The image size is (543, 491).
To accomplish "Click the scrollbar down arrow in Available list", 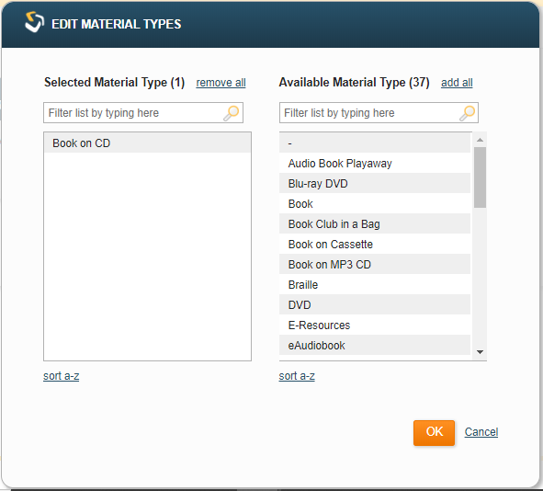I will tap(480, 352).
